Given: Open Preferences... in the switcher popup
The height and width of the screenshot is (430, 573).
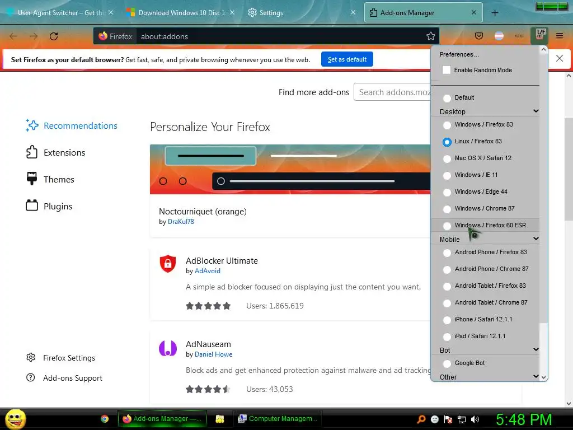Looking at the screenshot, I should click(x=459, y=54).
